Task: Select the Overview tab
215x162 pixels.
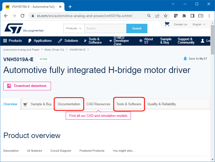Action: click(10, 104)
